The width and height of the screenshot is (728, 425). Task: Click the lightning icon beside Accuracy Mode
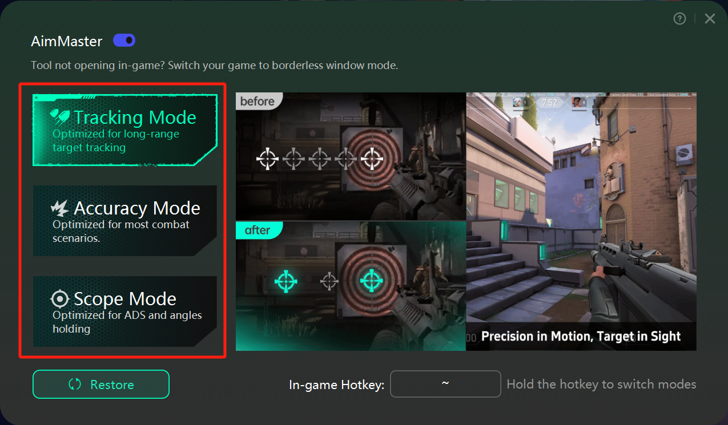click(60, 208)
